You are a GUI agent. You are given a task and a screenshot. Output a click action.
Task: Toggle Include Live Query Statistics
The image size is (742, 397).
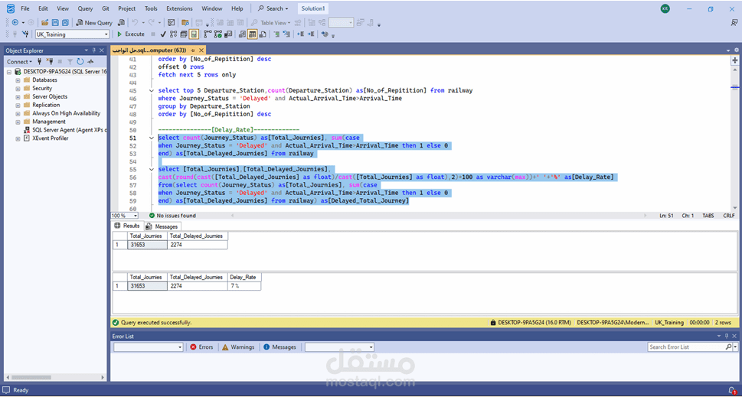click(x=218, y=34)
